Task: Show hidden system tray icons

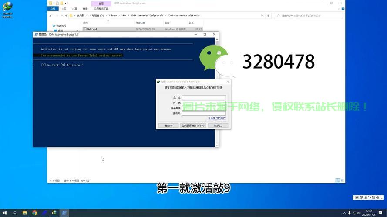Action: [x=344, y=213]
